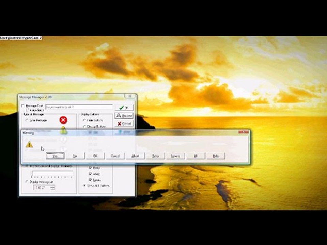Click the yellow warning triangle in Warning dialog
The width and height of the screenshot is (327, 245).
coord(29,144)
